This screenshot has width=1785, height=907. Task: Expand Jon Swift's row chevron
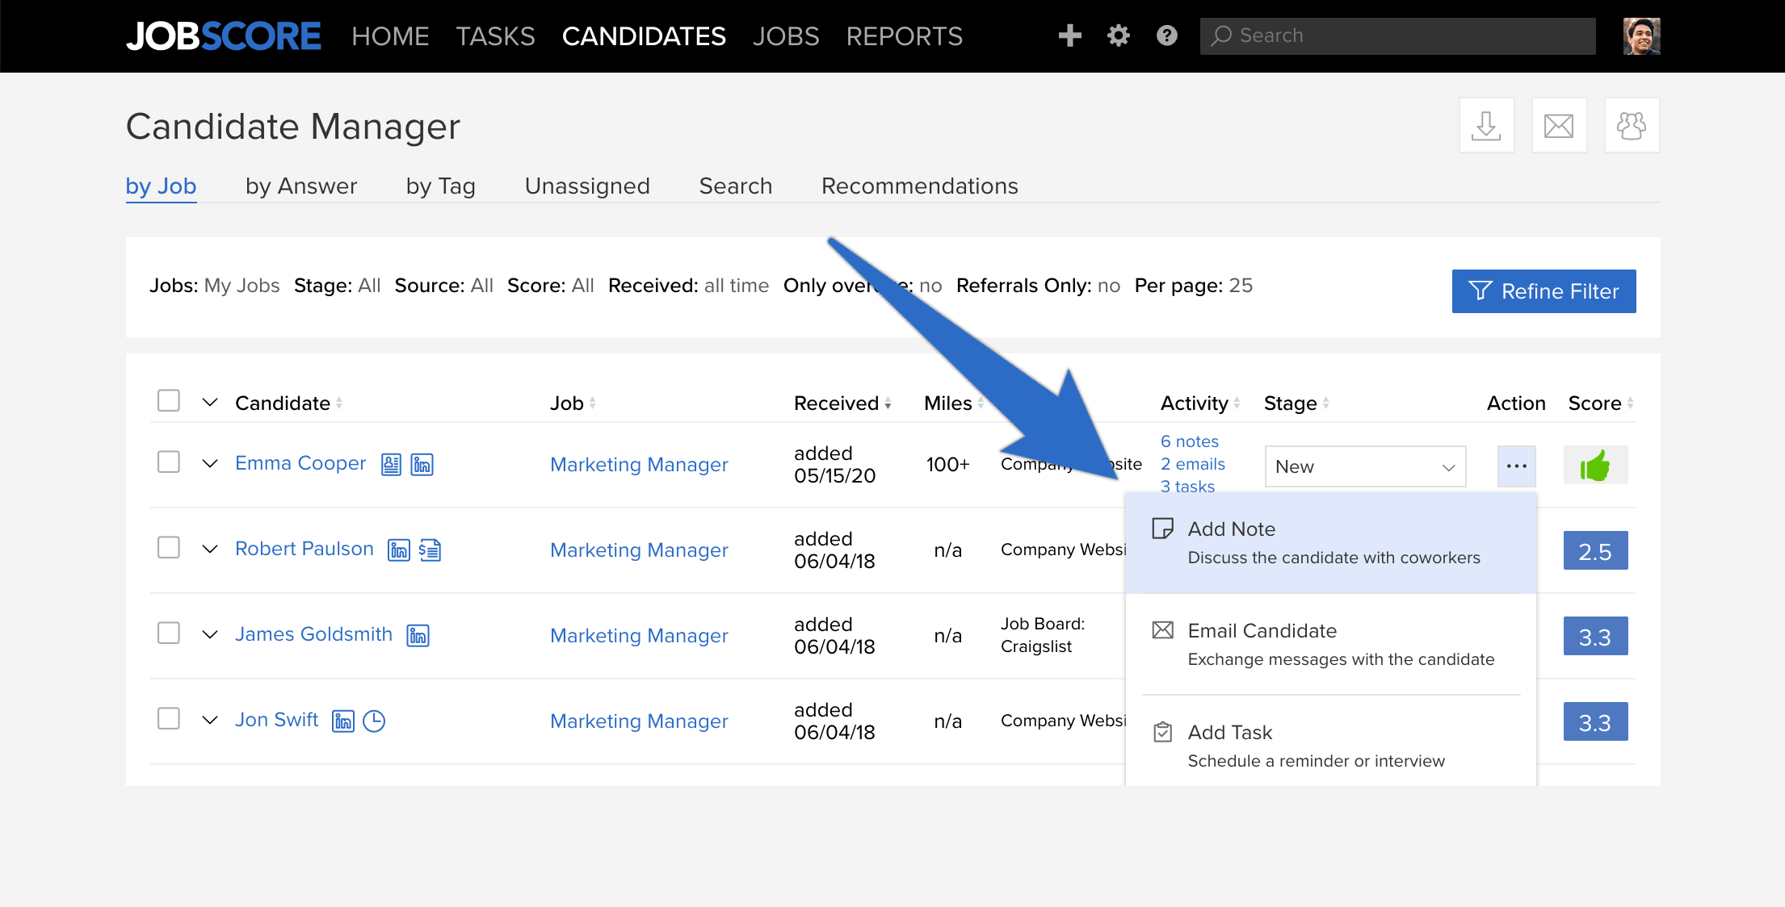click(210, 720)
